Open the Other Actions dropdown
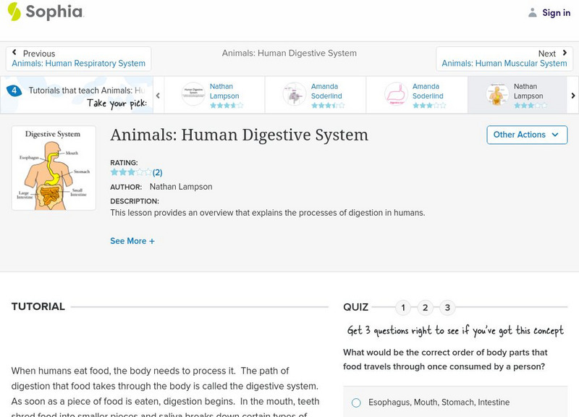 click(526, 135)
